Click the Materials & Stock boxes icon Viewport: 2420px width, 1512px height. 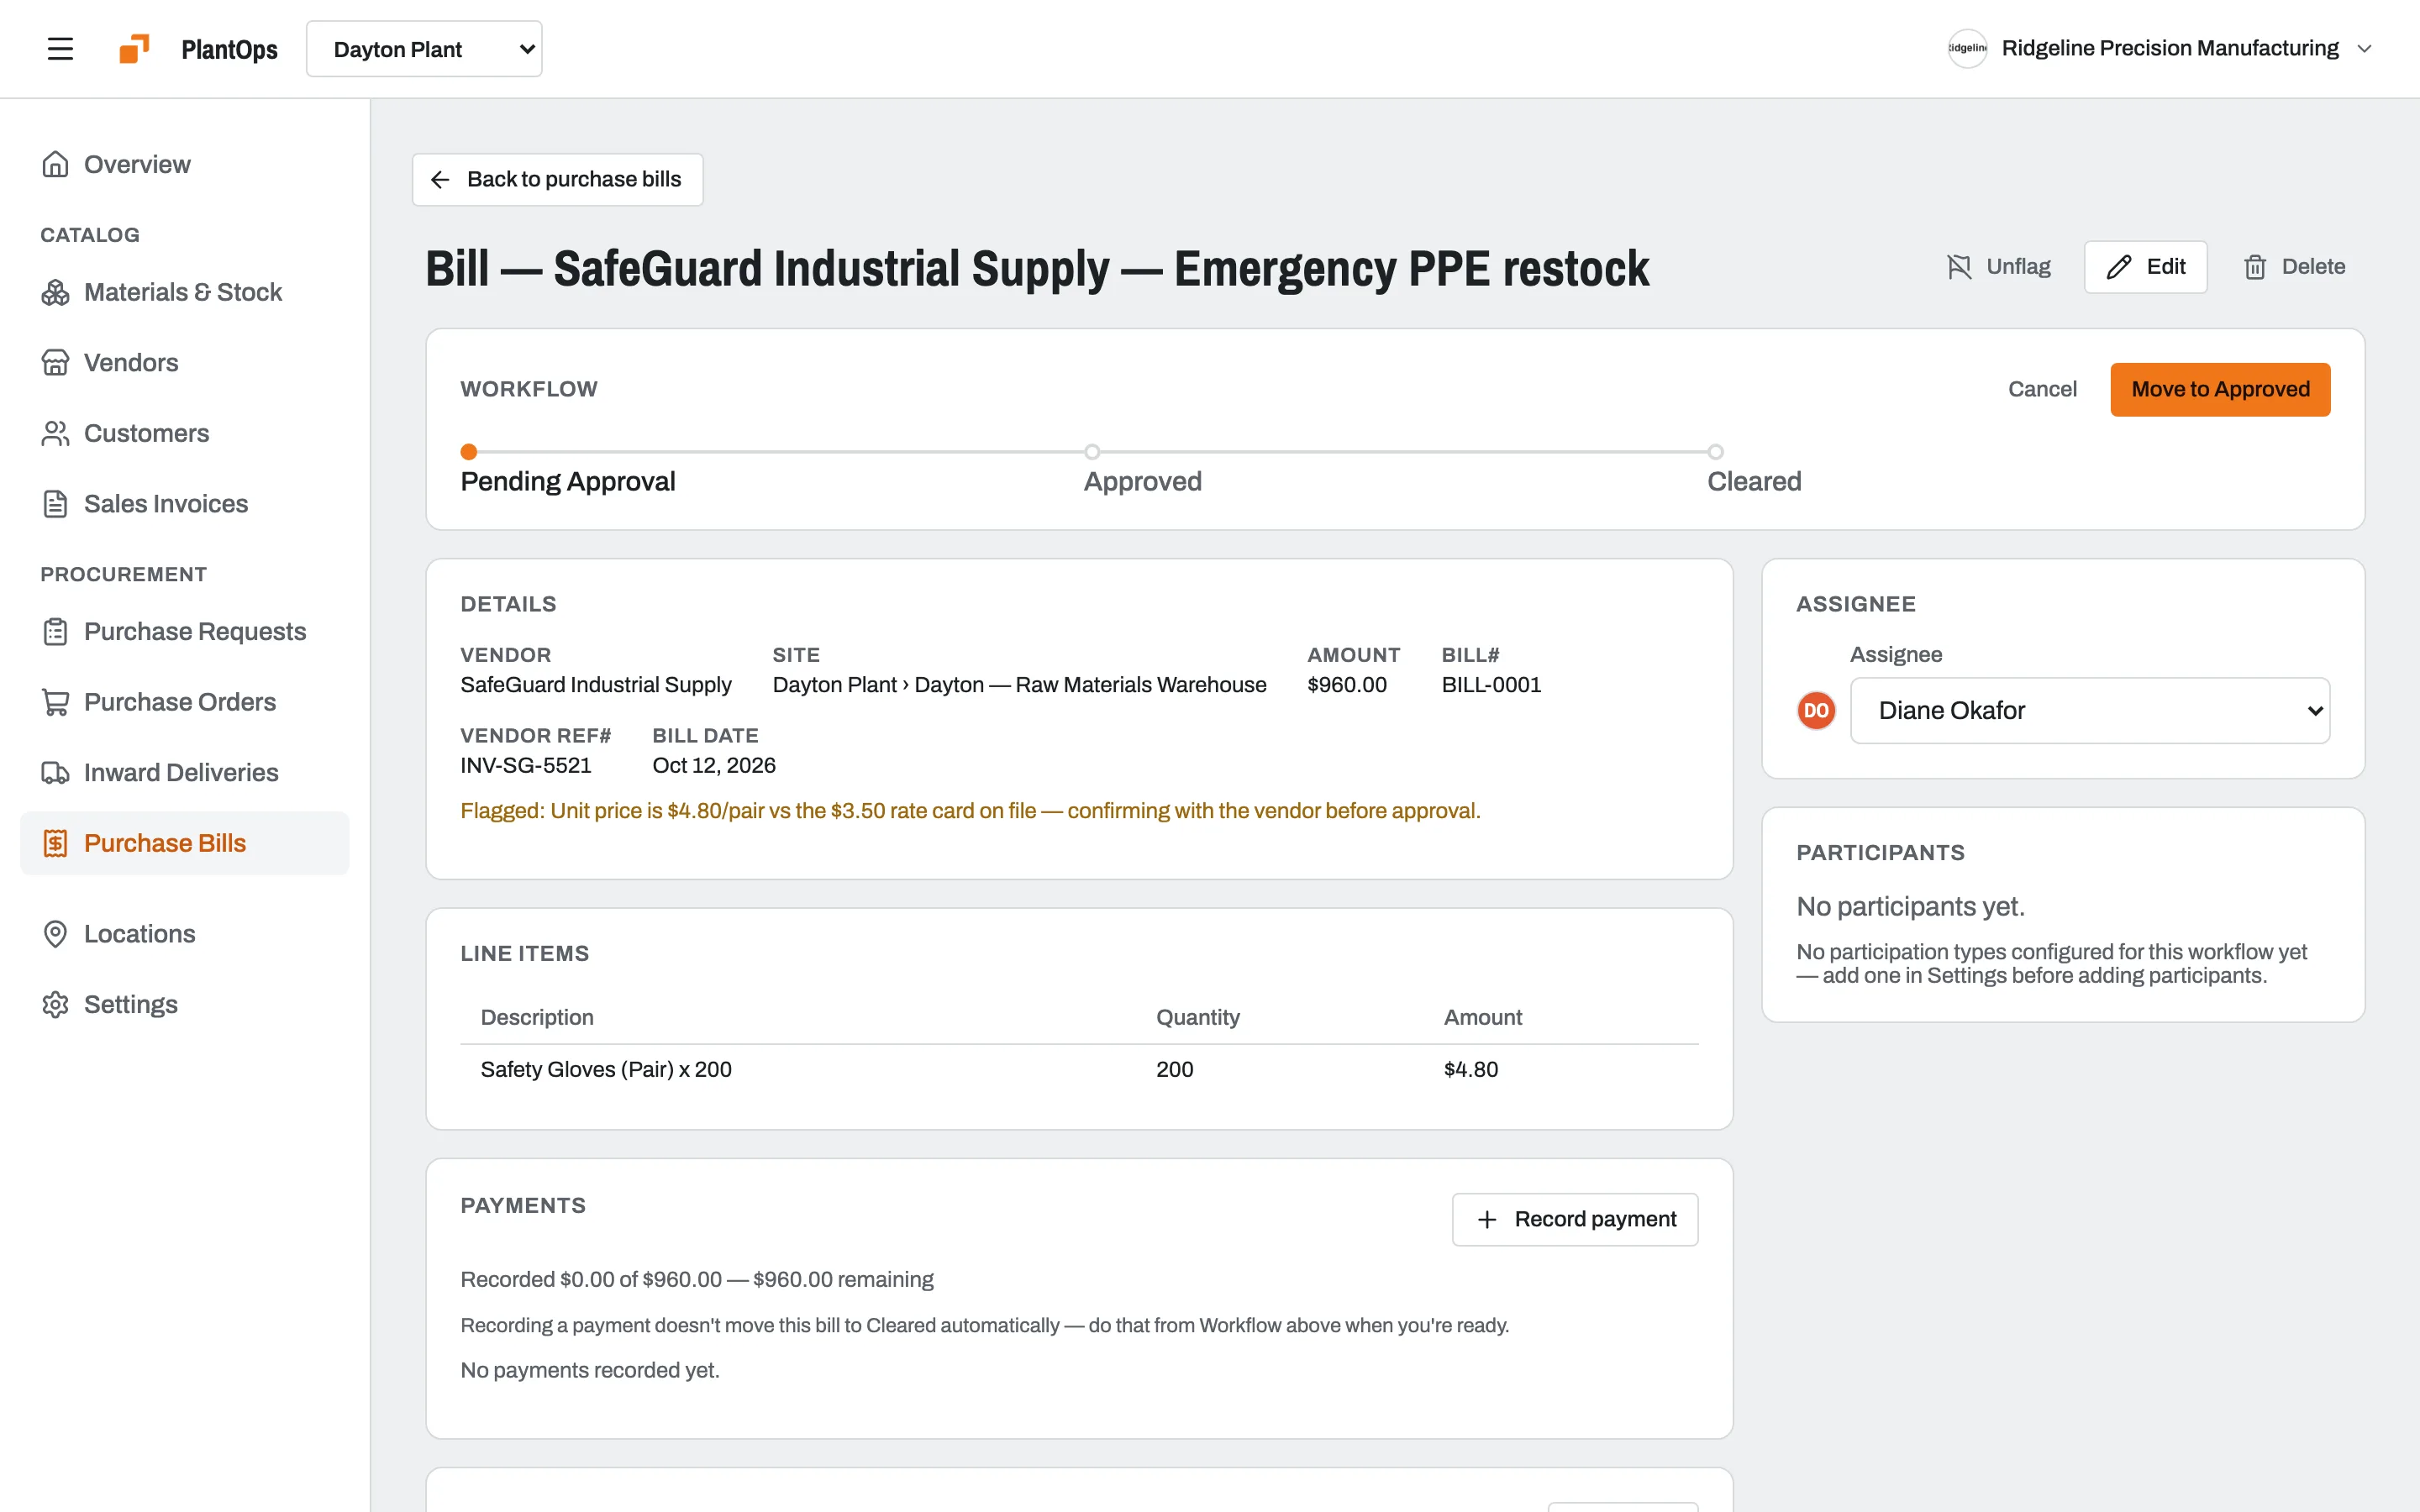[x=55, y=292]
